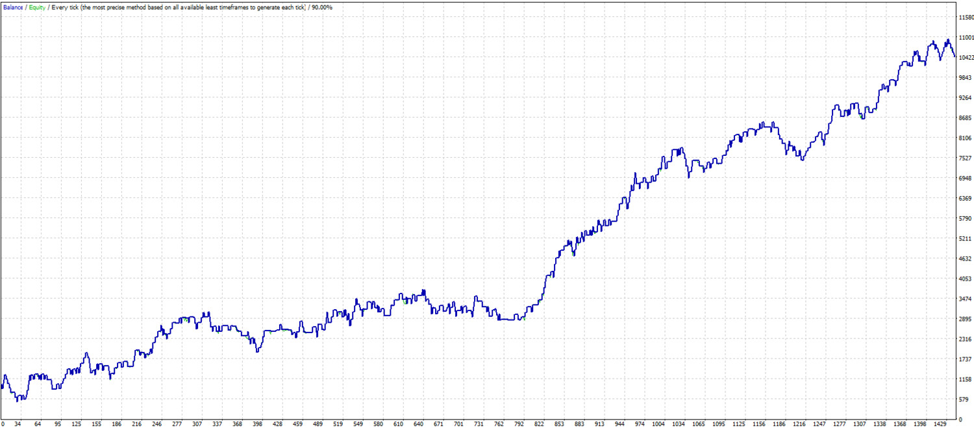
Task: Click the 4632 value on vertical axis
Action: (964, 259)
